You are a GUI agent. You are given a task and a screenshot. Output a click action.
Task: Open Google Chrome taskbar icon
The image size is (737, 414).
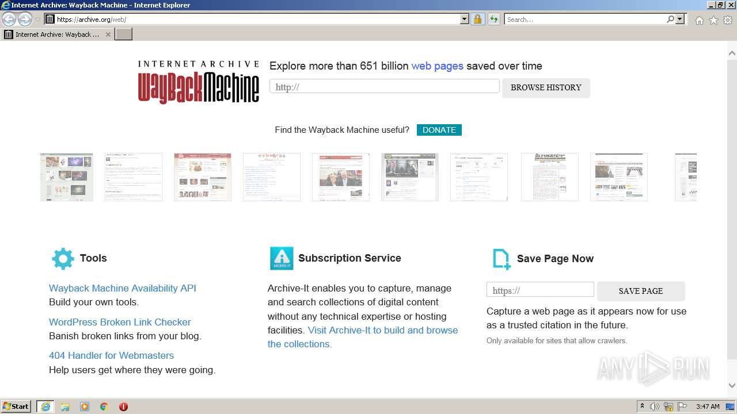click(x=104, y=407)
